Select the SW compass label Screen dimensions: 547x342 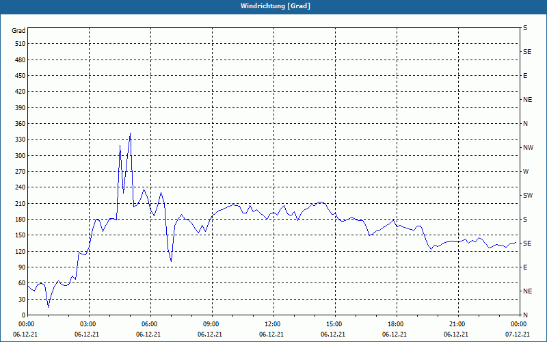coord(528,196)
